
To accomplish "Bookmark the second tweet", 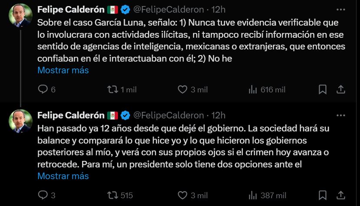I will [323, 195].
